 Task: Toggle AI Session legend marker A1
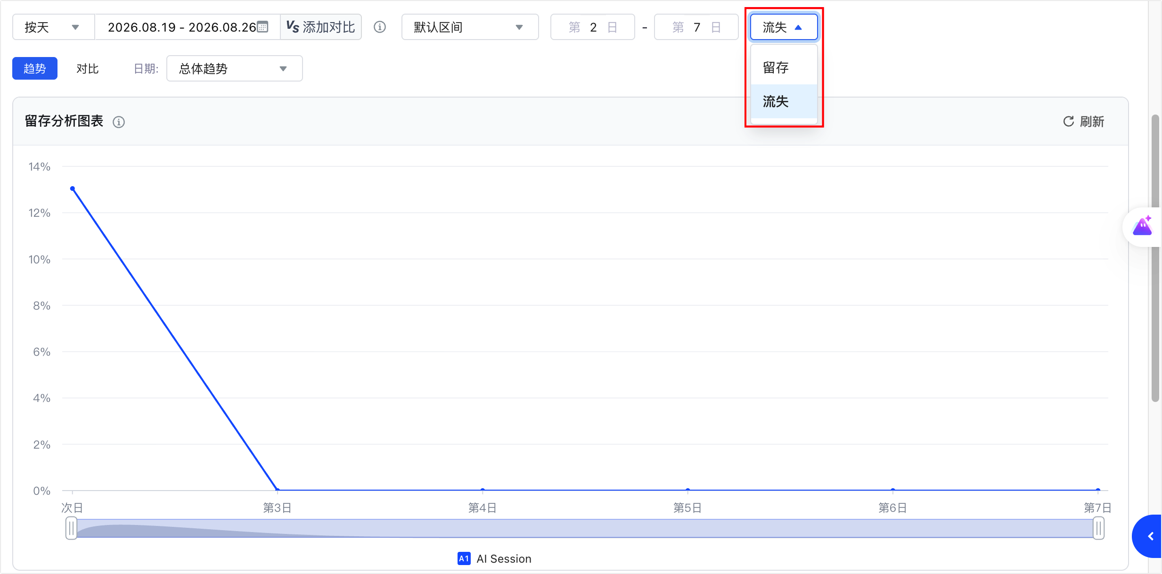coord(464,558)
